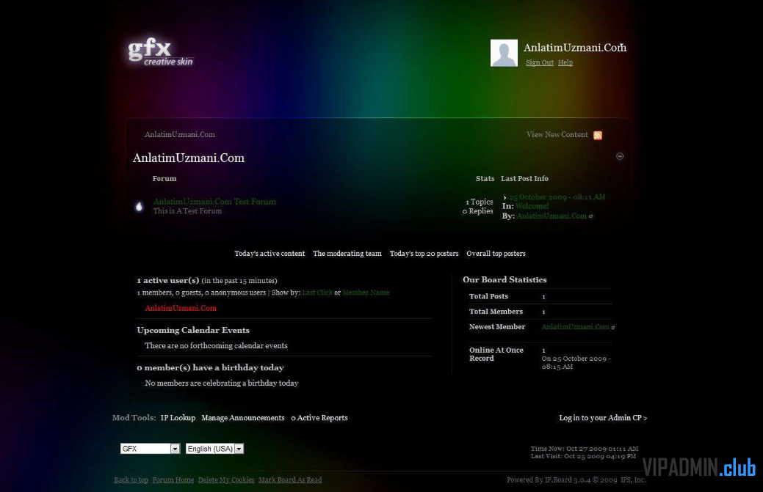Click the username AnlatimUzmani.Com in header
The height and width of the screenshot is (492, 763).
coord(575,48)
